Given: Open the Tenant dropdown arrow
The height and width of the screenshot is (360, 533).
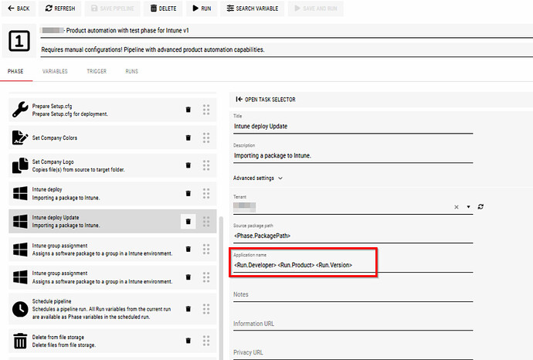Looking at the screenshot, I should pos(468,207).
